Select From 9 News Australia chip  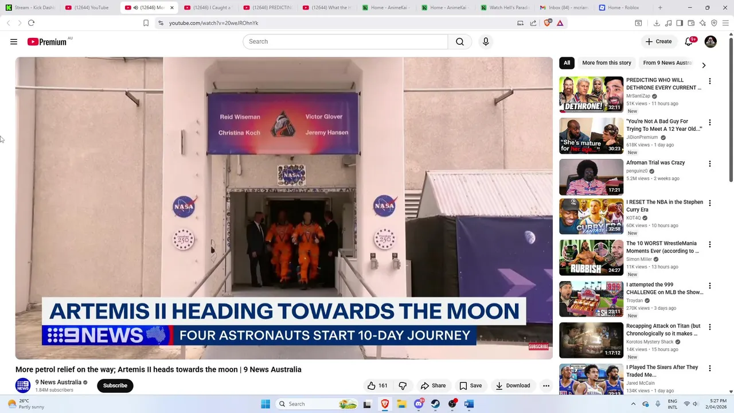pyautogui.click(x=667, y=63)
